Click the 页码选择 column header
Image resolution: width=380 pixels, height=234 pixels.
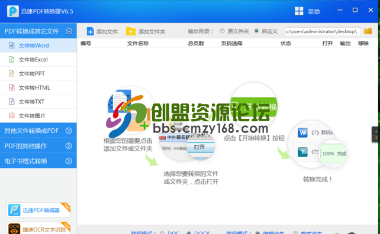click(x=231, y=43)
